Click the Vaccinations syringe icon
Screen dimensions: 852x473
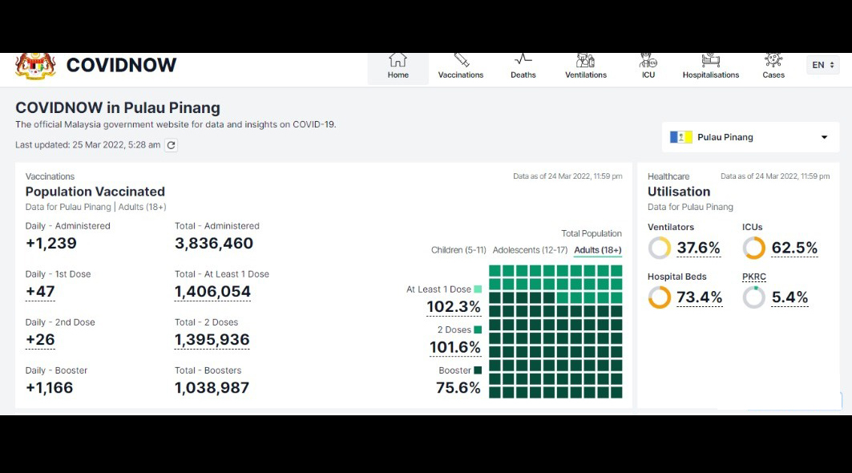click(462, 60)
